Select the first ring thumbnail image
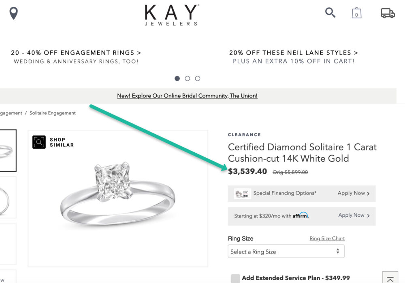The image size is (405, 283). click(x=7, y=150)
